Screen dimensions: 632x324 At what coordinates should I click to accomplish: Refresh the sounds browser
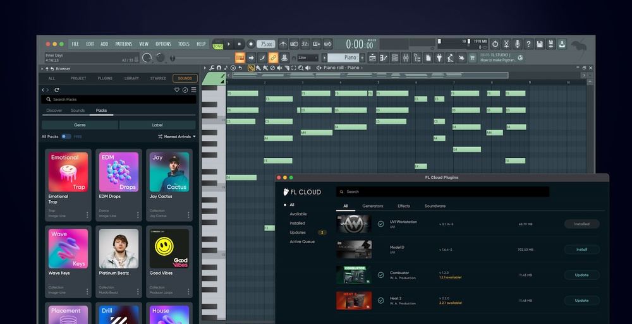pos(57,90)
